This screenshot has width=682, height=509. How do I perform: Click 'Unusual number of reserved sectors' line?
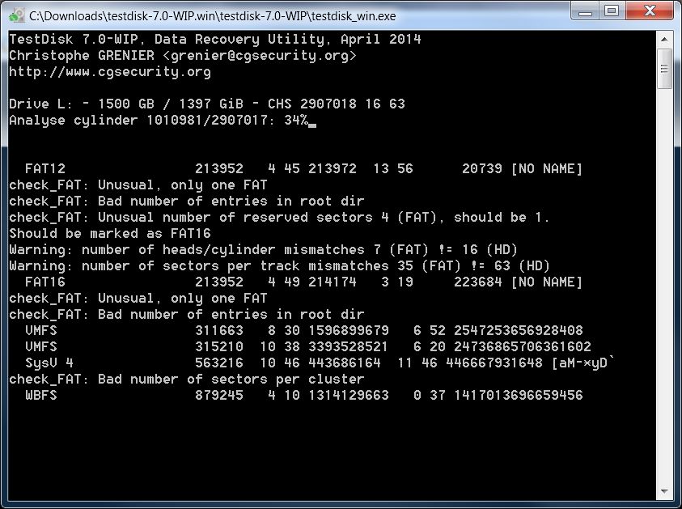tap(279, 218)
